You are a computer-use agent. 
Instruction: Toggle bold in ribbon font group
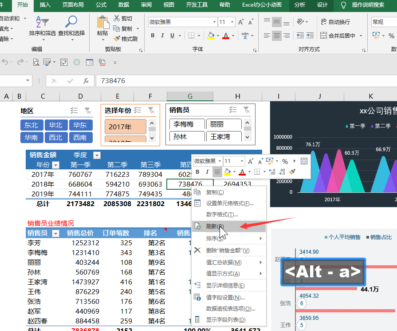pos(153,36)
